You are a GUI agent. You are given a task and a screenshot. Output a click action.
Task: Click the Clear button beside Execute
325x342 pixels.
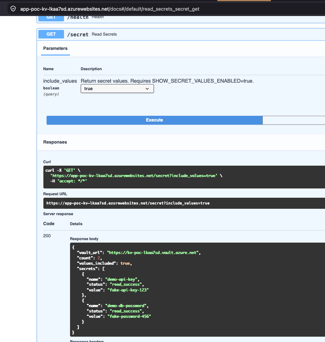click(294, 120)
